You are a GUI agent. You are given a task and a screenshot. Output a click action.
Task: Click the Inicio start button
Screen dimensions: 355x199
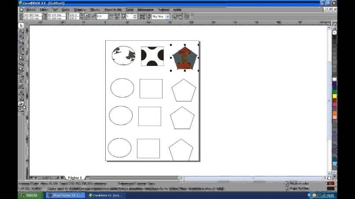[30, 195]
